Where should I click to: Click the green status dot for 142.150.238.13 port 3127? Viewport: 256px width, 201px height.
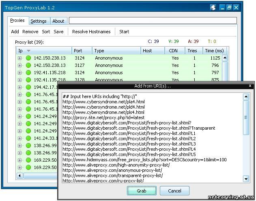tap(28, 65)
